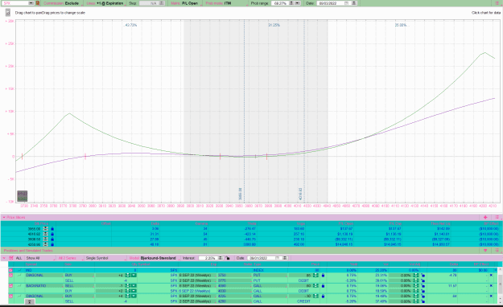The height and width of the screenshot is (307, 503).
Task: Open the Price Slices settings menu icon
Action: point(497,217)
